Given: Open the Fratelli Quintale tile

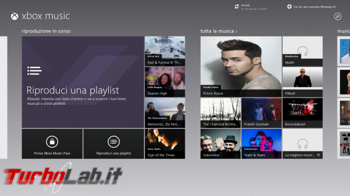Looking at the screenshot, I should point(262,113).
